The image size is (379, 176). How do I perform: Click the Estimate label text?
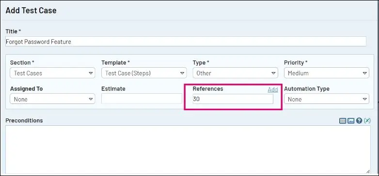click(113, 88)
